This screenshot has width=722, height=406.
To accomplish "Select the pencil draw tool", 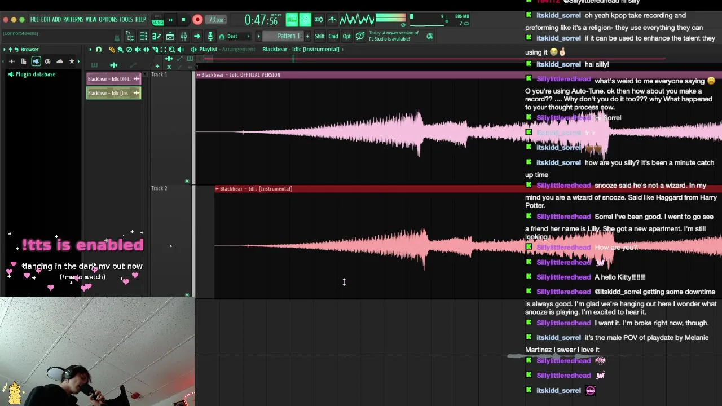I will [112, 50].
